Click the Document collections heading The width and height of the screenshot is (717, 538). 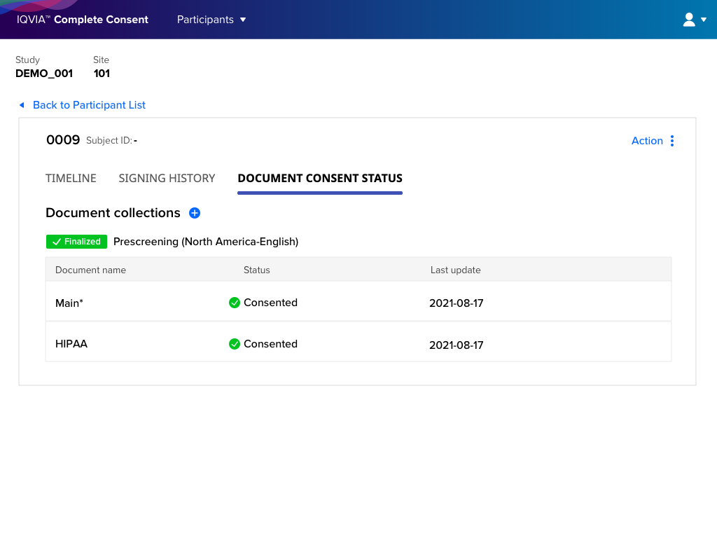pyautogui.click(x=113, y=213)
